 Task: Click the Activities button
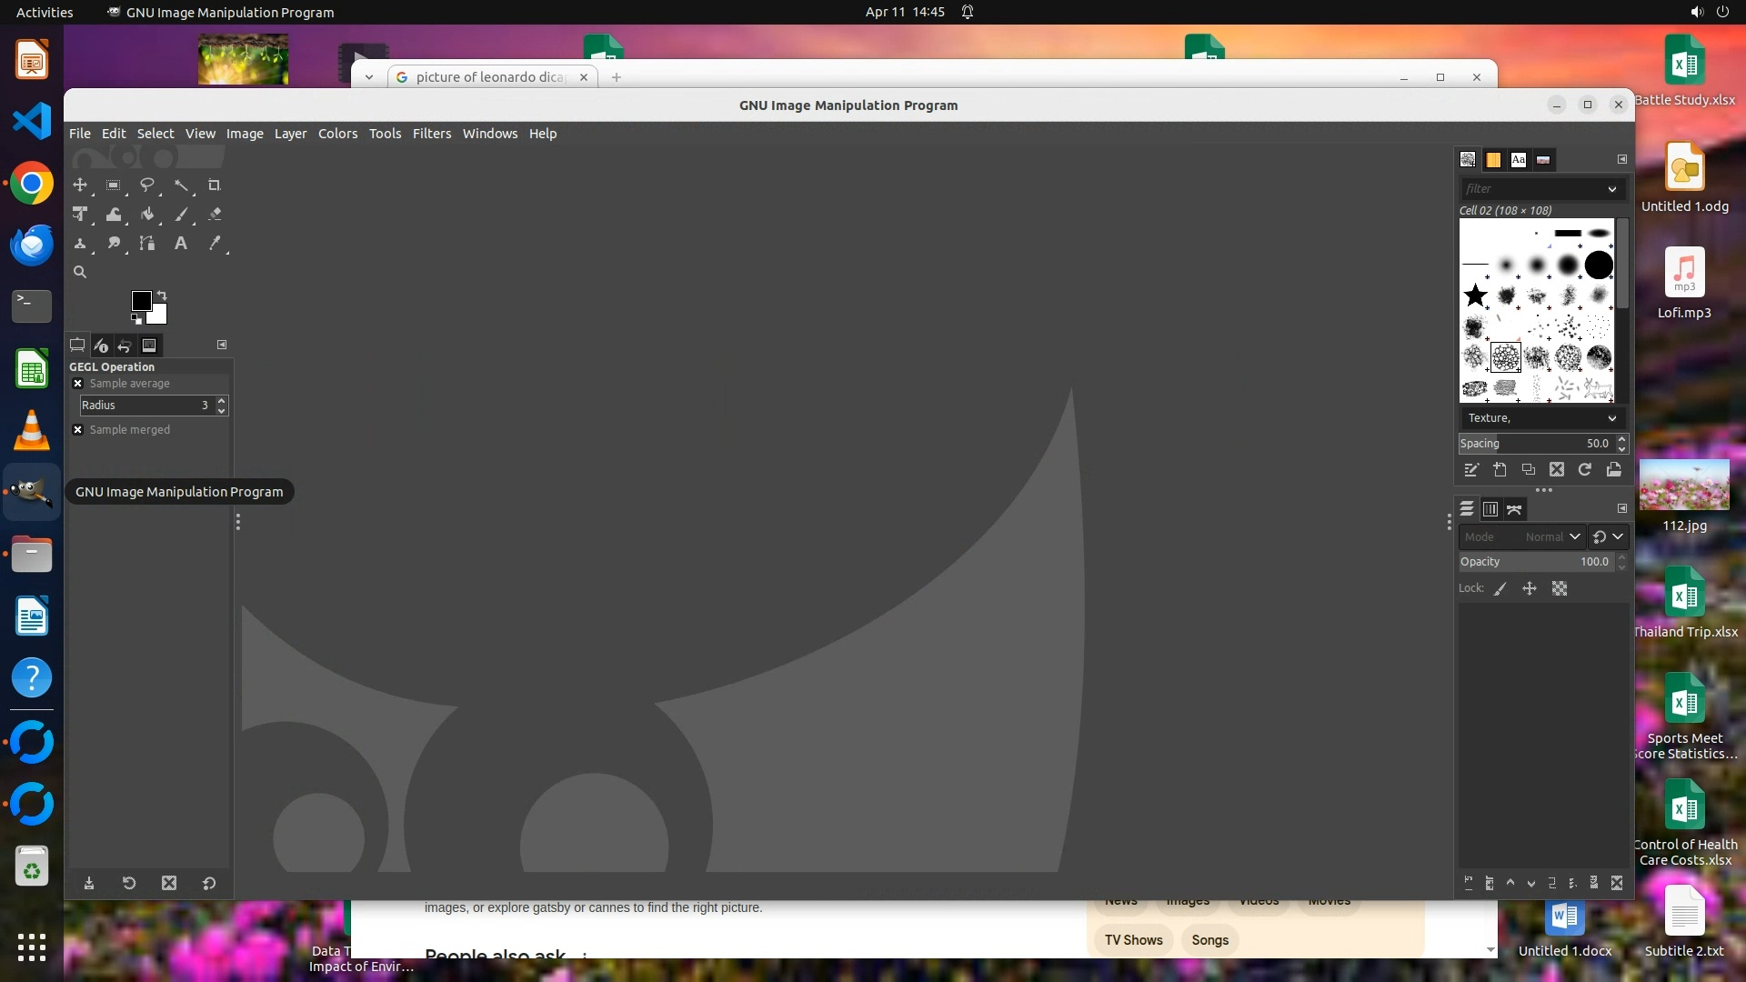click(x=45, y=12)
